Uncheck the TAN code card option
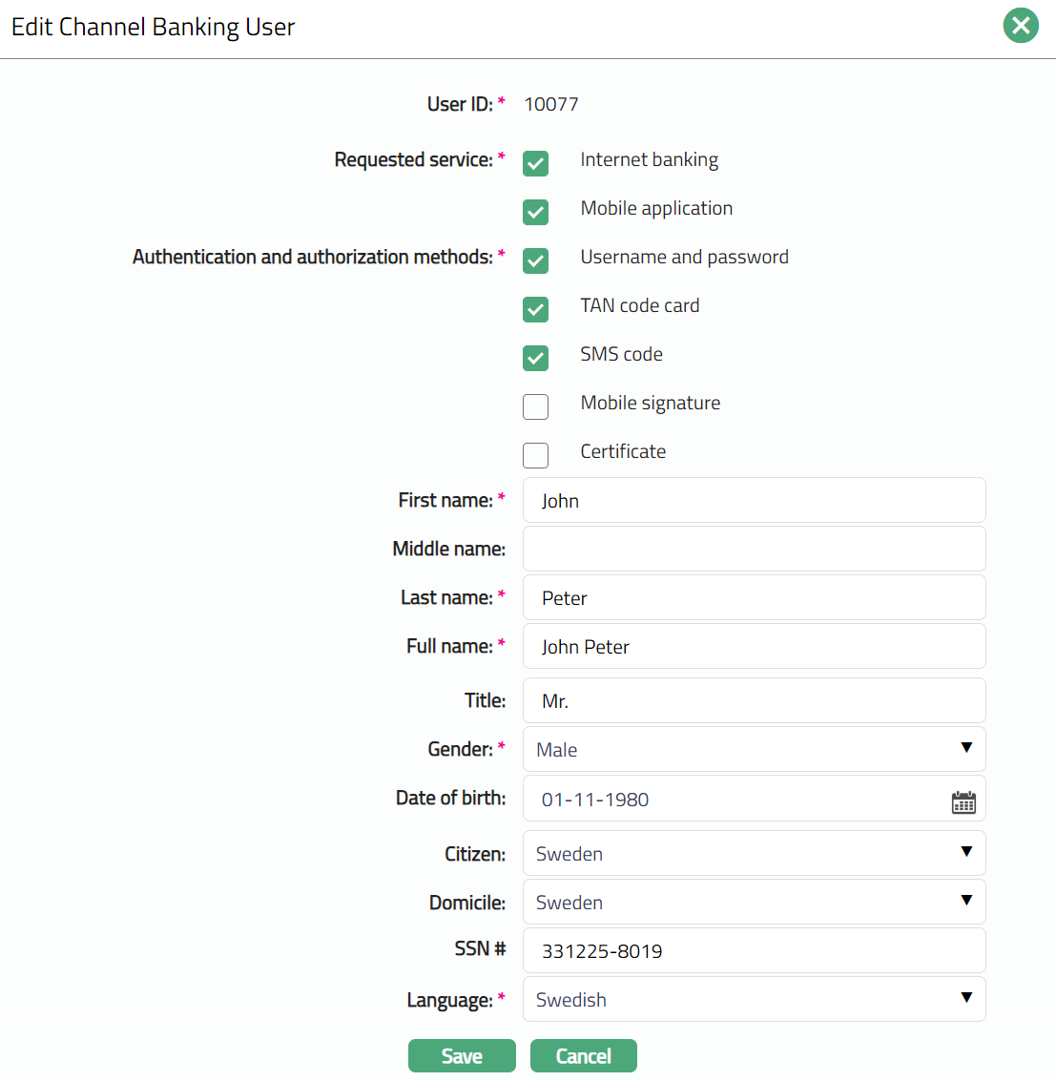This screenshot has width=1056, height=1081. (535, 309)
